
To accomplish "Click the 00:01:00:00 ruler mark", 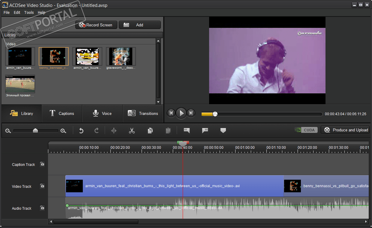I will click(x=245, y=148).
